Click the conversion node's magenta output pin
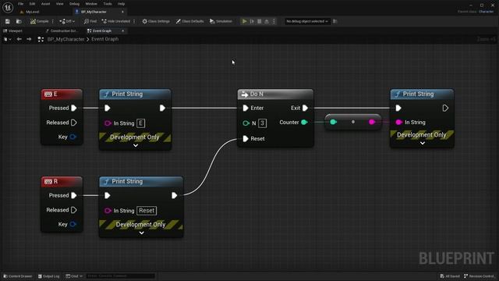Screen dimensions: 499x281 371,122
